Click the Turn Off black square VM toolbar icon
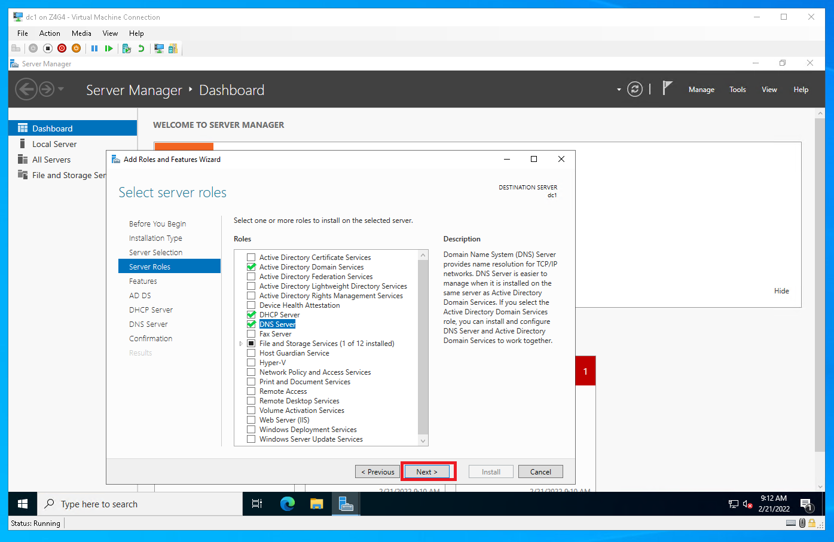The height and width of the screenshot is (542, 834). pyautogui.click(x=48, y=48)
